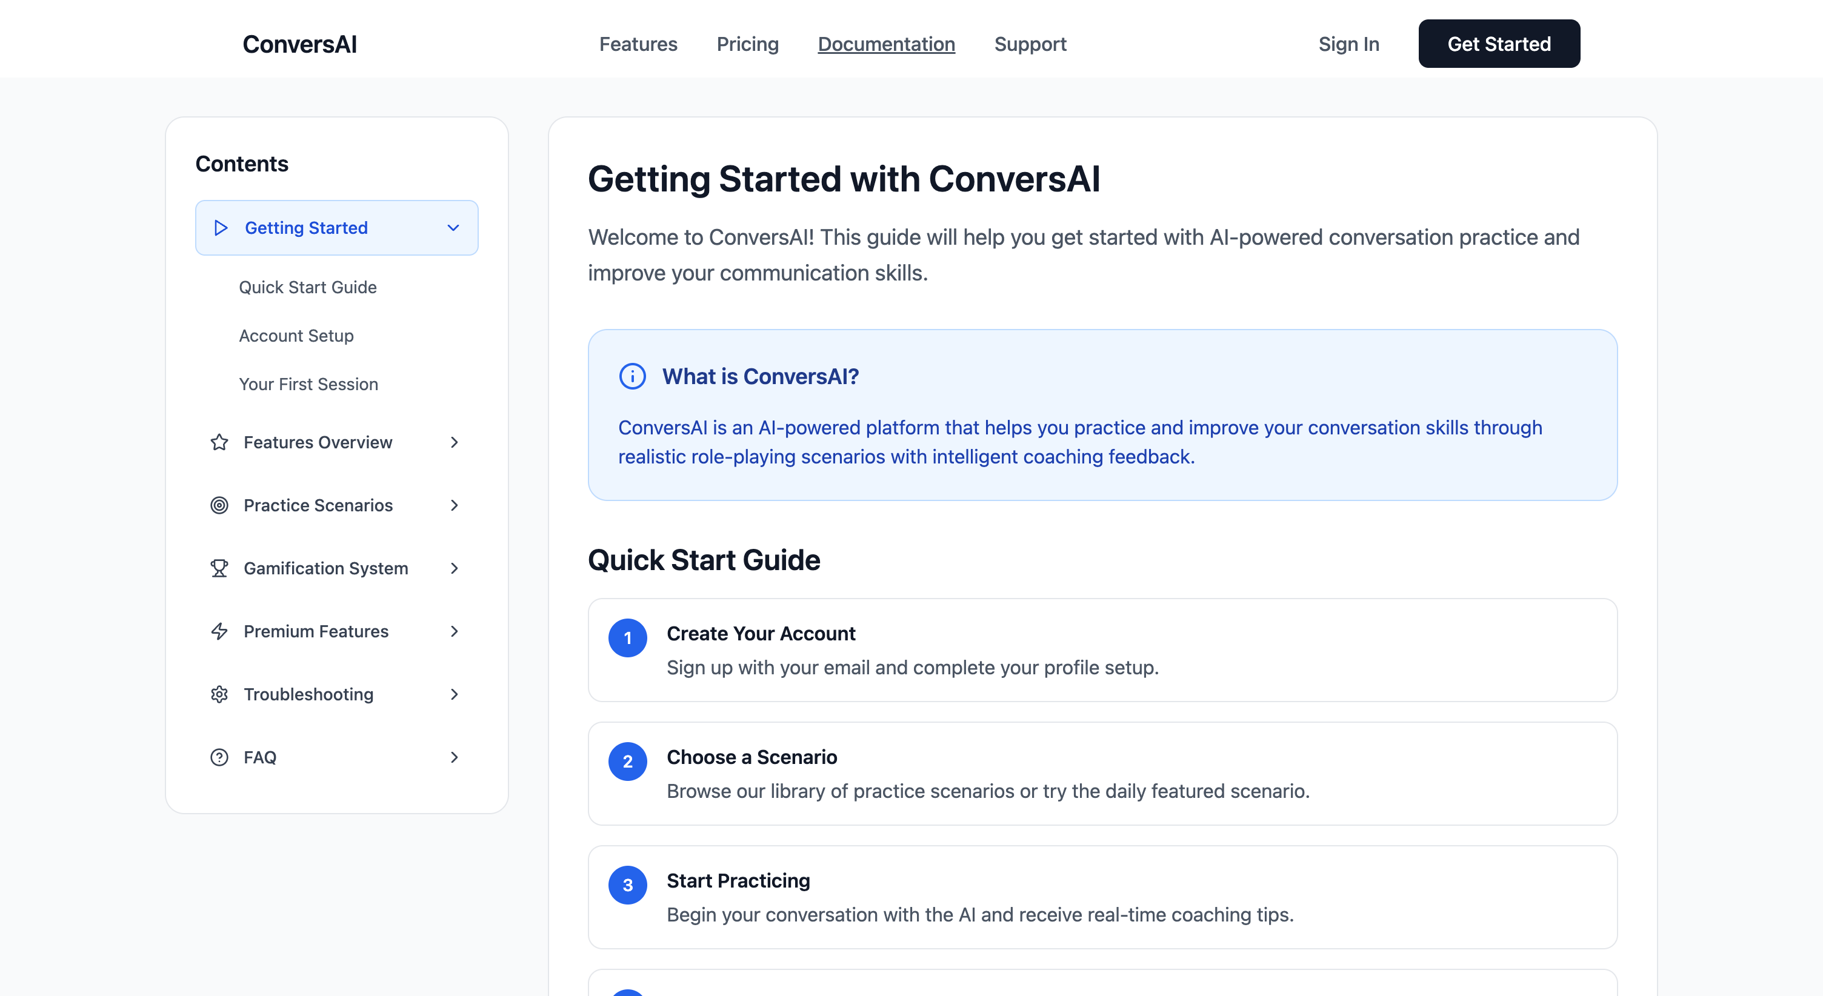
Task: Click the 'Getting Started with ConversAI' title
Action: coord(844,179)
